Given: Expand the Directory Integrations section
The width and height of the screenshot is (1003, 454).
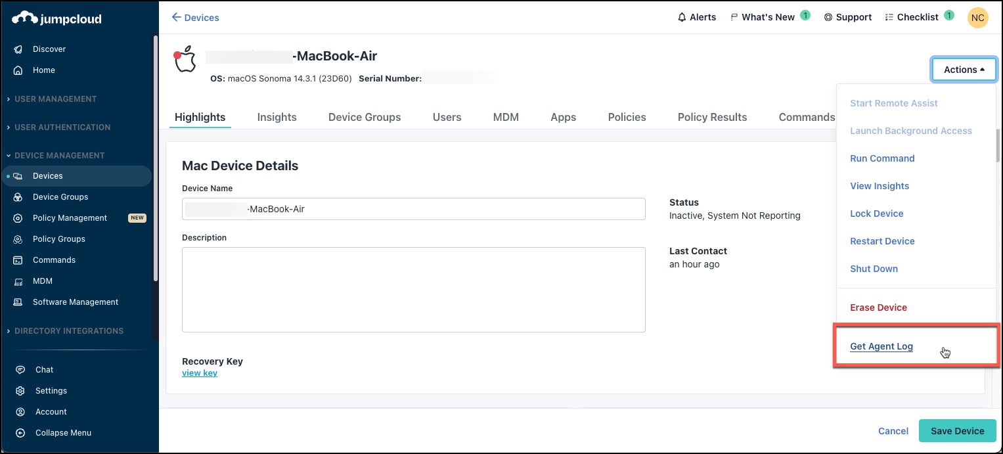Looking at the screenshot, I should point(68,331).
